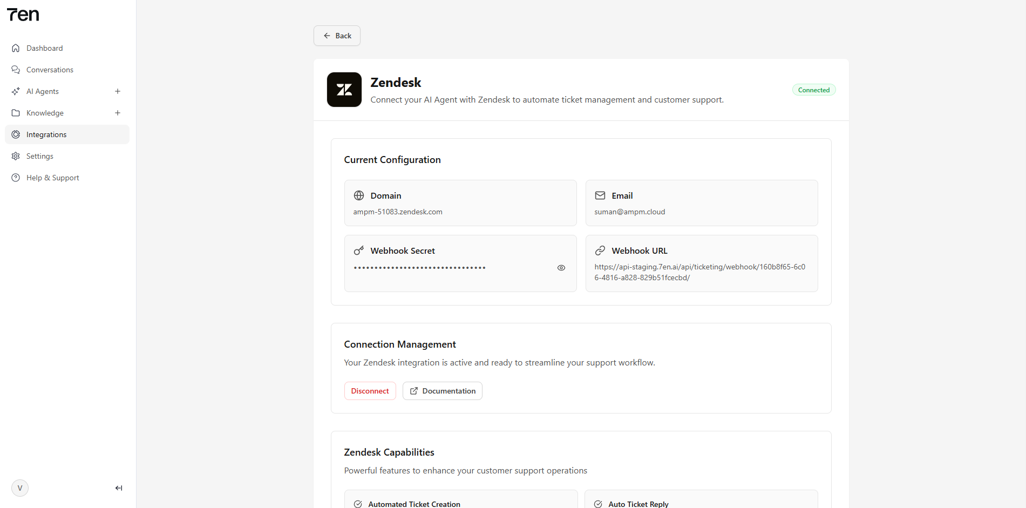Click the Domain globe icon
Viewport: 1026px width, 508px height.
[358, 195]
